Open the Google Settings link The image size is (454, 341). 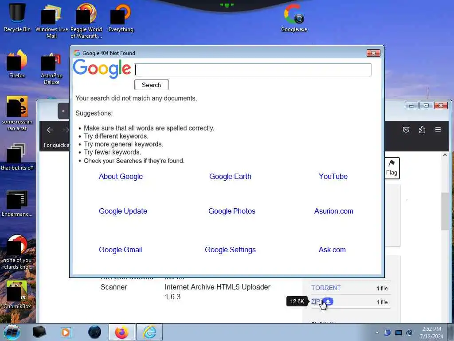230,250
